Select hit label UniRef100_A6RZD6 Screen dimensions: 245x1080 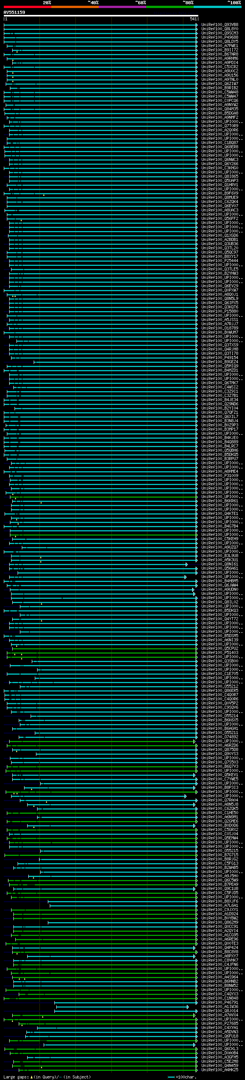click(220, 746)
